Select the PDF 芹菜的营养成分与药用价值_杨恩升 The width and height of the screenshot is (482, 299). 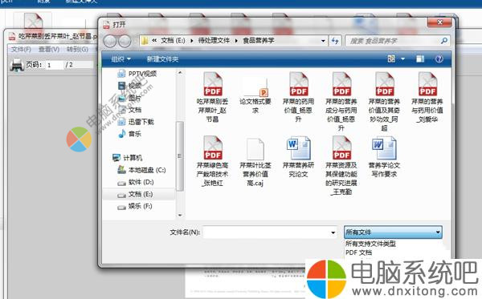[x=341, y=101]
